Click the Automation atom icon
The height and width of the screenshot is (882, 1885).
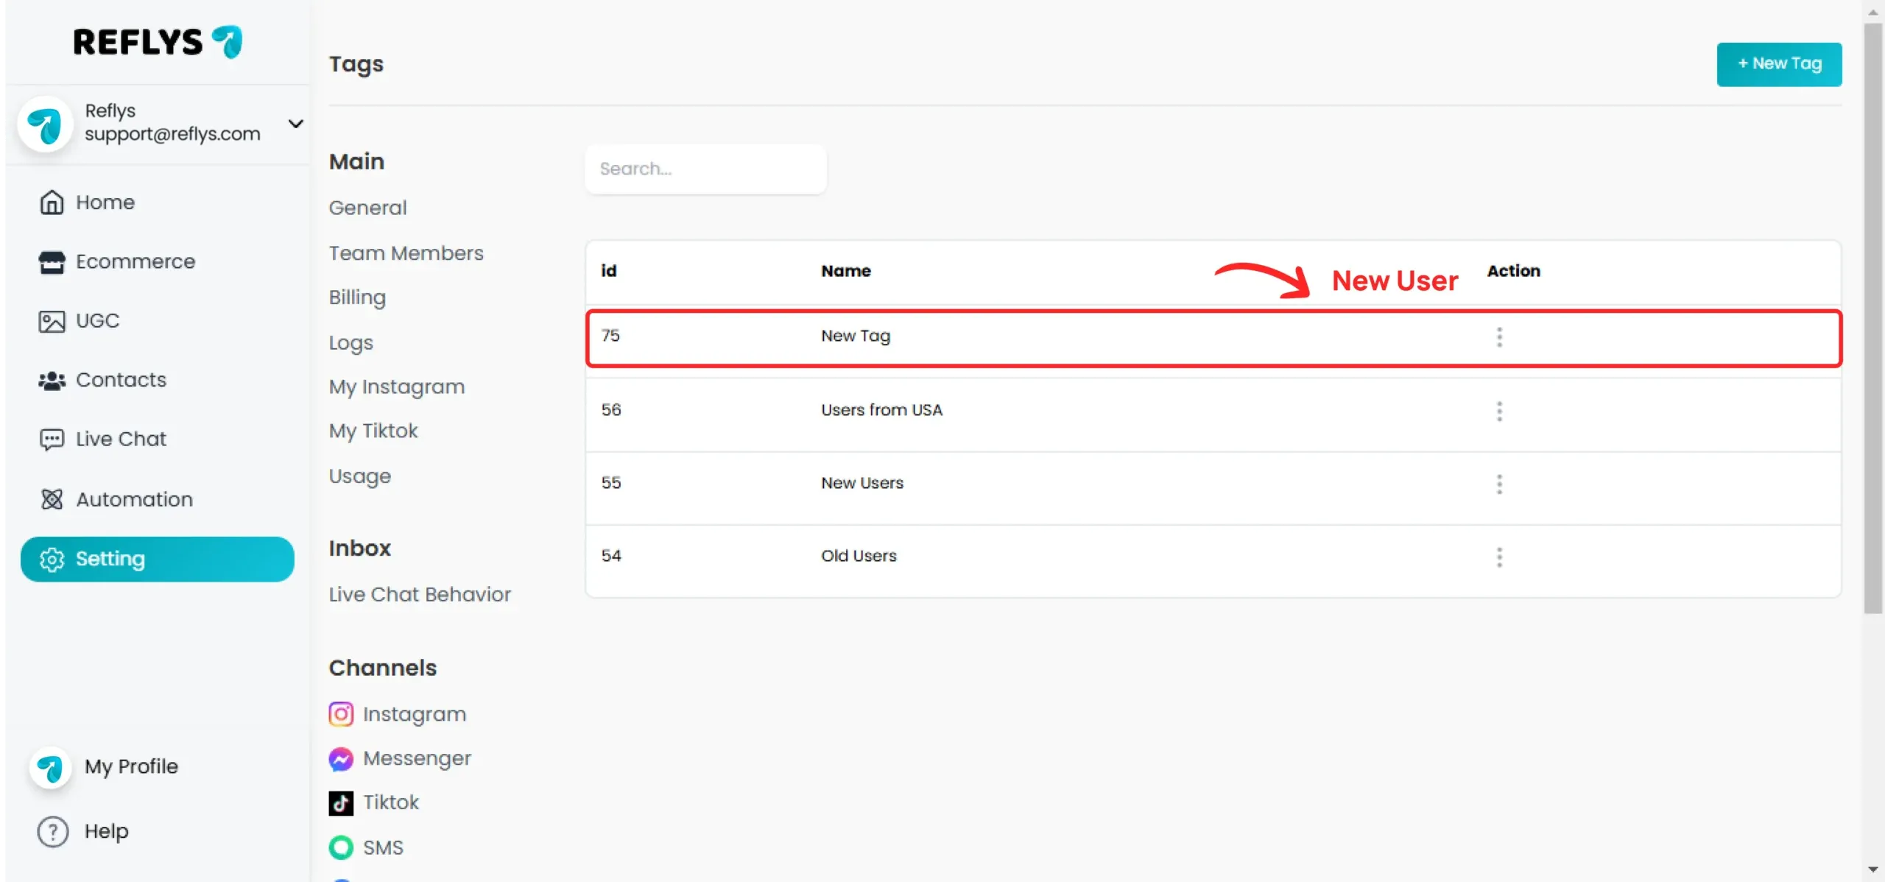(52, 499)
